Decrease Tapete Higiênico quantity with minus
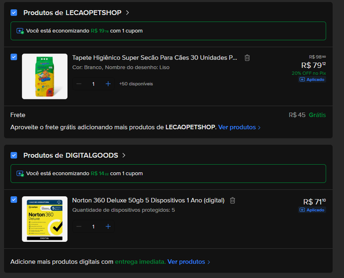This screenshot has height=278, width=344. [x=79, y=84]
